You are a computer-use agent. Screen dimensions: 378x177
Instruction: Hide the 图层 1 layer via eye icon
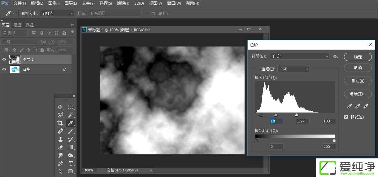coord(4,60)
